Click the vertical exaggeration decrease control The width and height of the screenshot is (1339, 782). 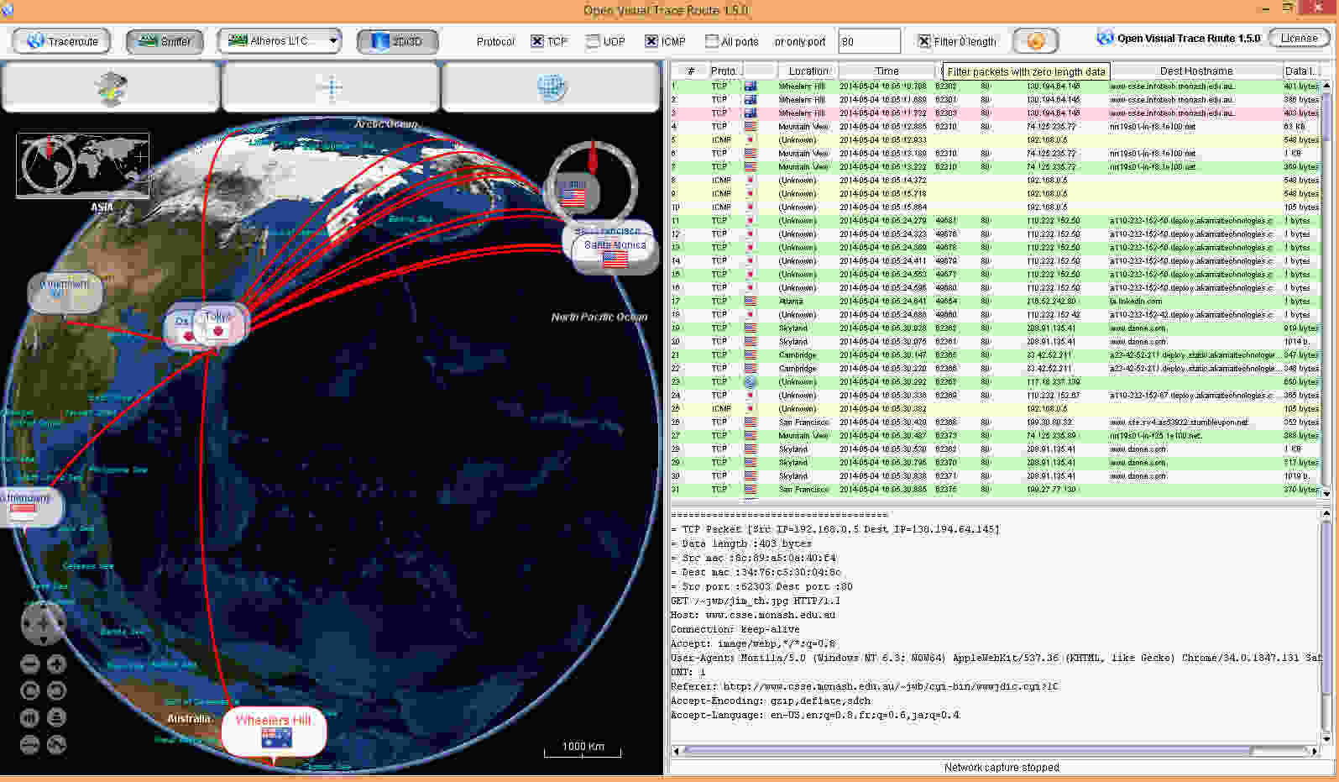(30, 745)
